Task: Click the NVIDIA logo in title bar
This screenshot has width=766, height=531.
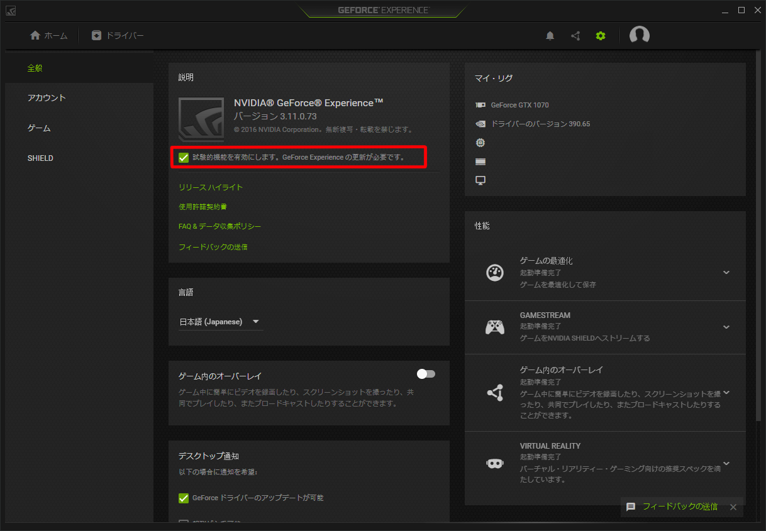Action: 11,11
